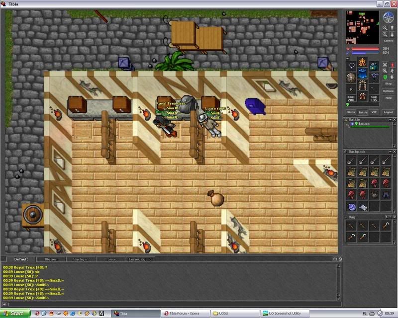Open the equipped backpack slot icon
The image size is (398, 318).
pos(374,67)
